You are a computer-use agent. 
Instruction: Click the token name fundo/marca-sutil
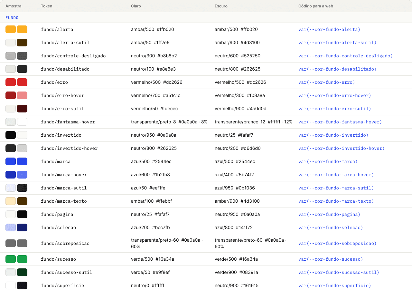point(64,188)
